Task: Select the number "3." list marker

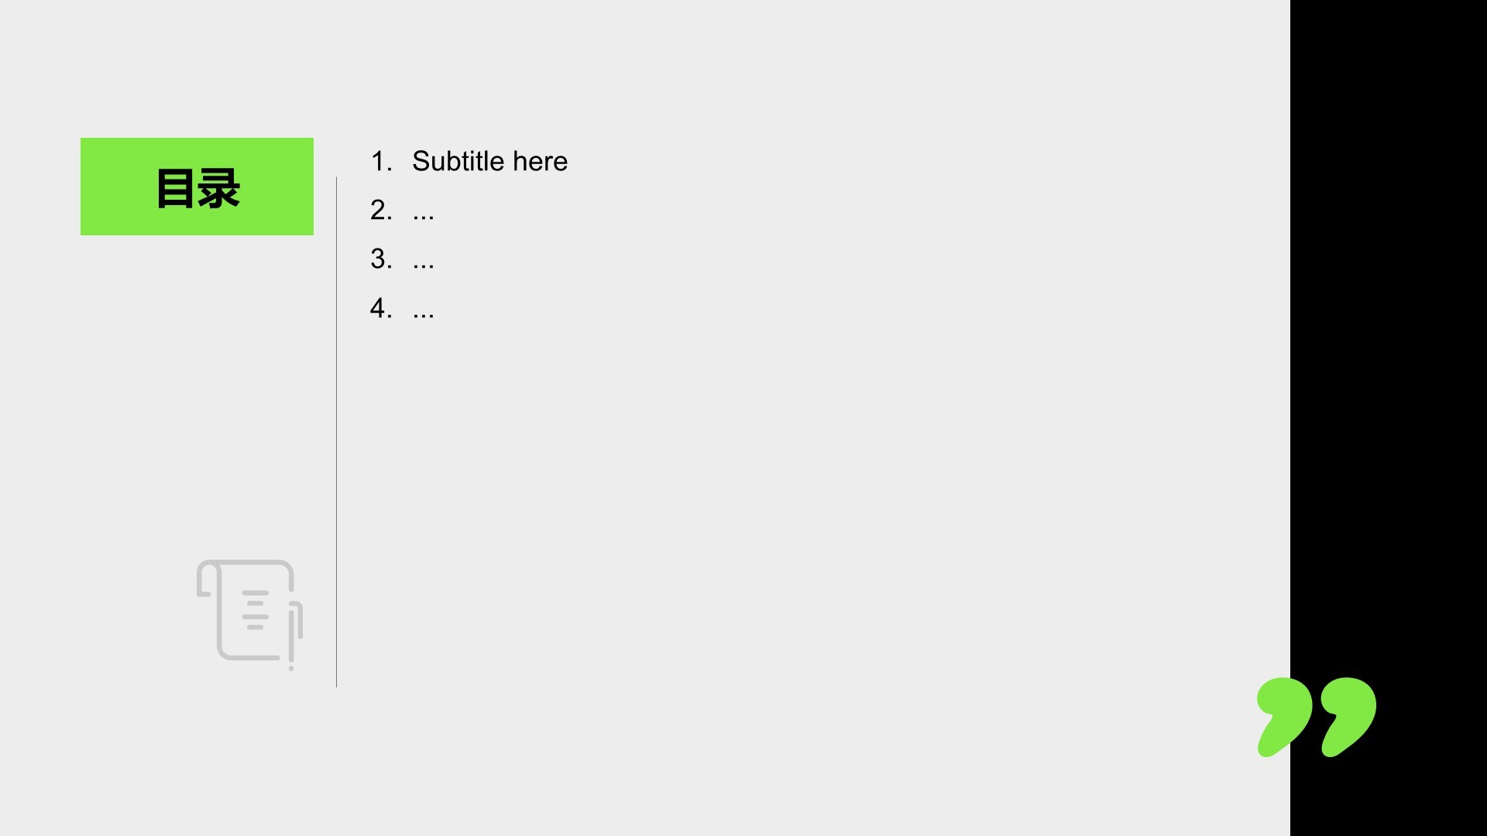Action: [x=381, y=259]
